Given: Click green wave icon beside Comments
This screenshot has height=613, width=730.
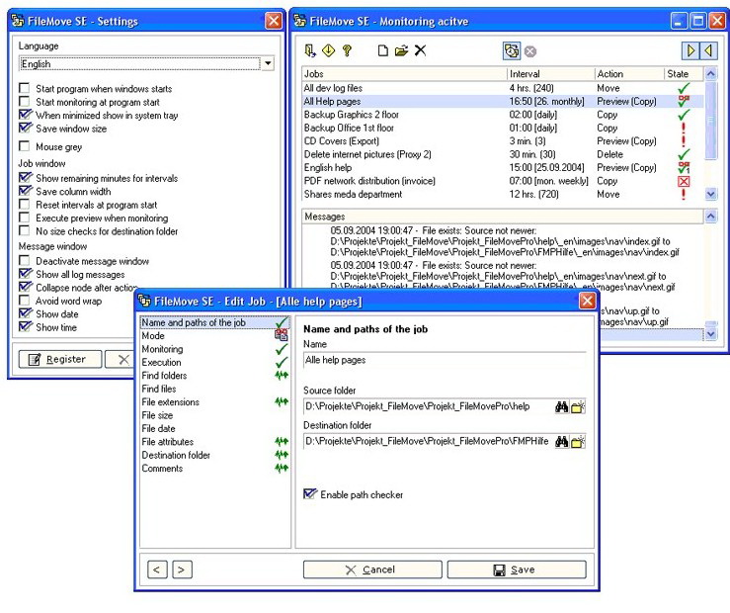Looking at the screenshot, I should [x=282, y=468].
